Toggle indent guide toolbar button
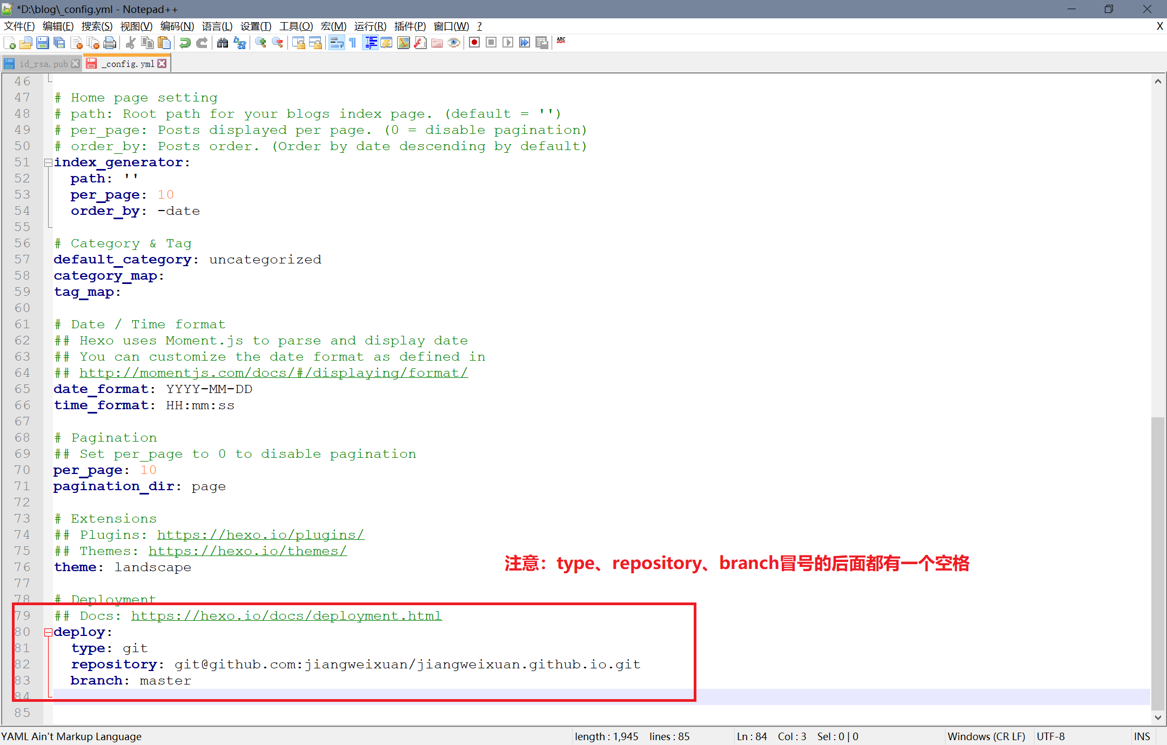This screenshot has width=1167, height=745. pyautogui.click(x=371, y=43)
